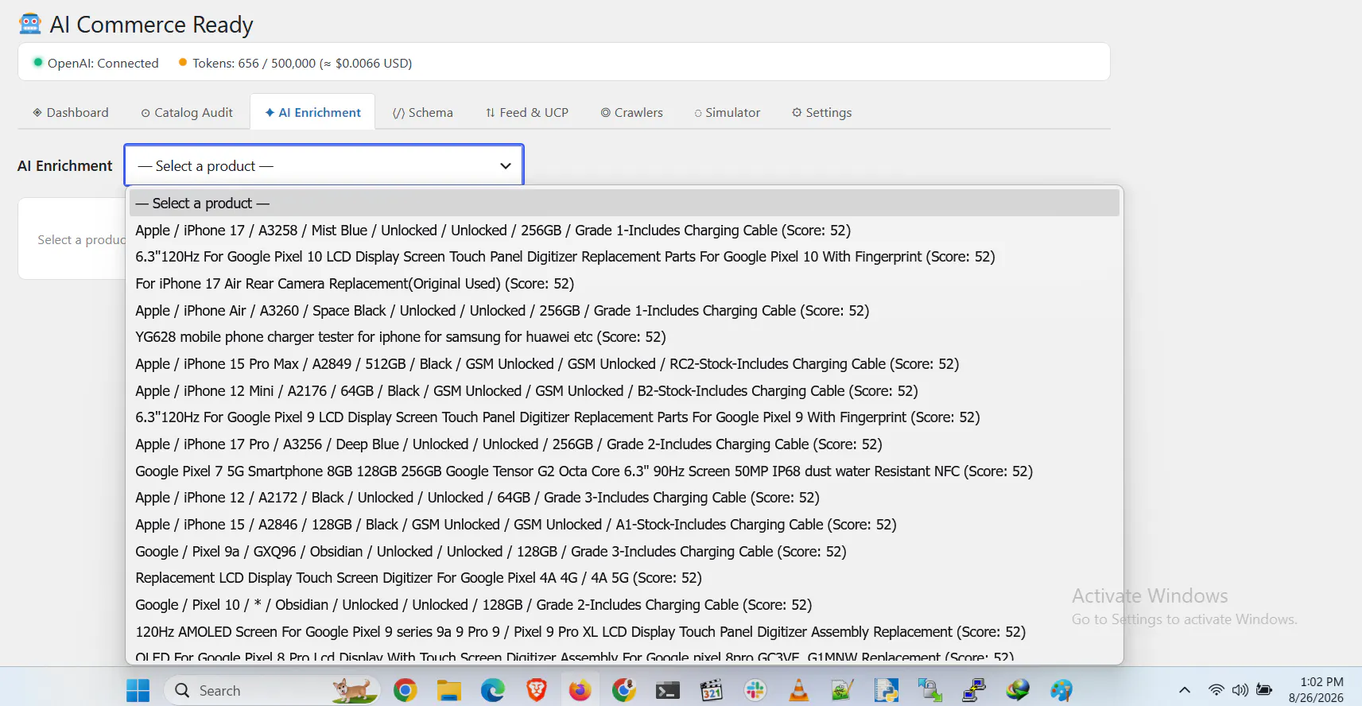Select the AI Enrichment tab
1362x706 pixels.
click(x=313, y=112)
